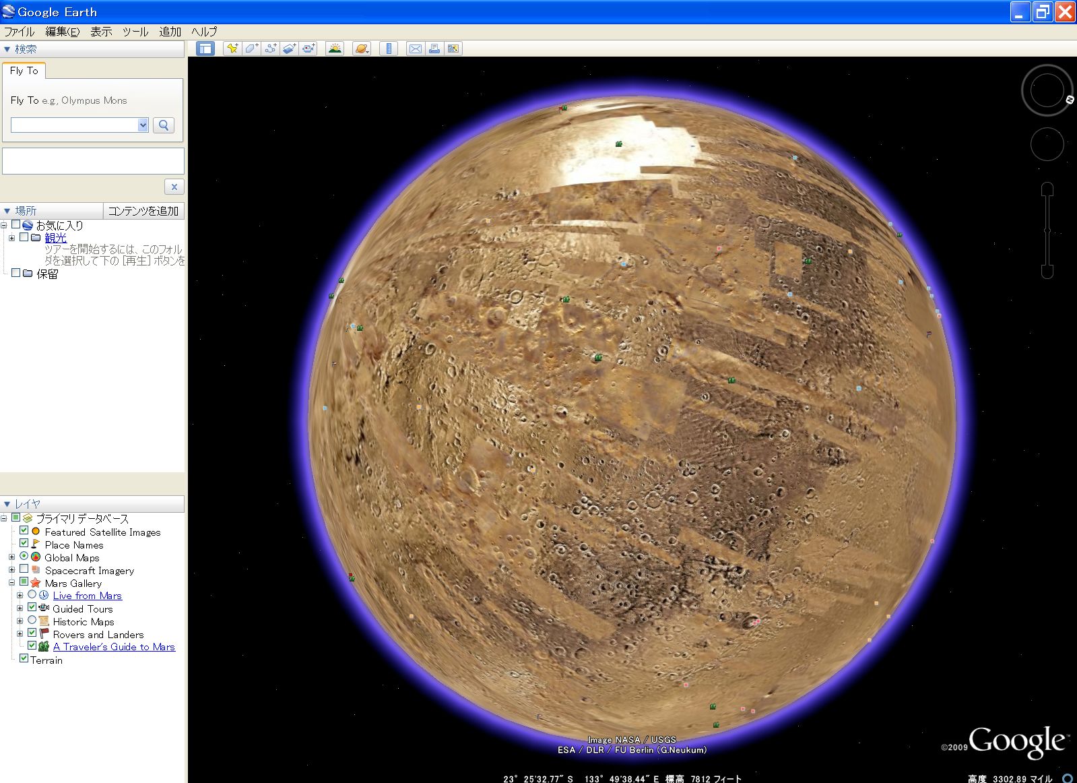Open the Live from Mars link

[88, 596]
